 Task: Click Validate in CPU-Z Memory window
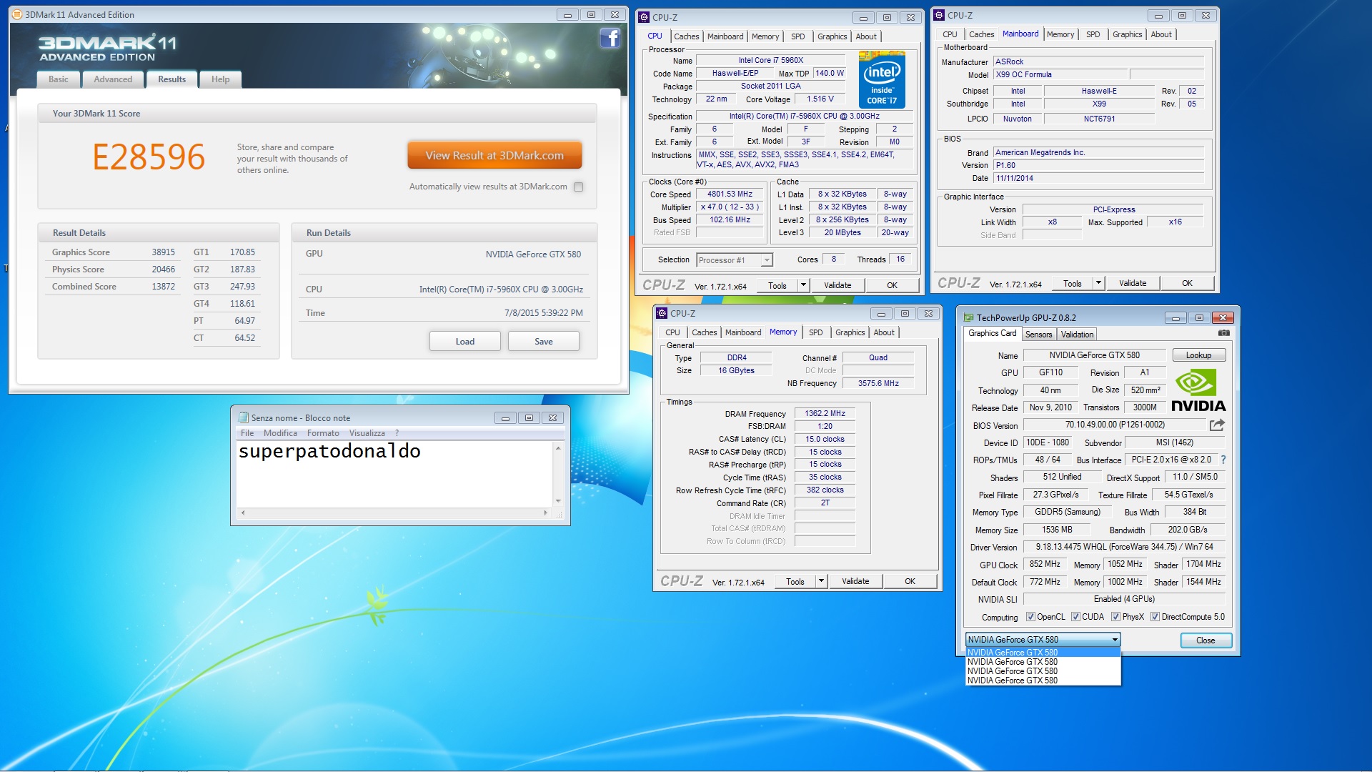[x=855, y=581]
